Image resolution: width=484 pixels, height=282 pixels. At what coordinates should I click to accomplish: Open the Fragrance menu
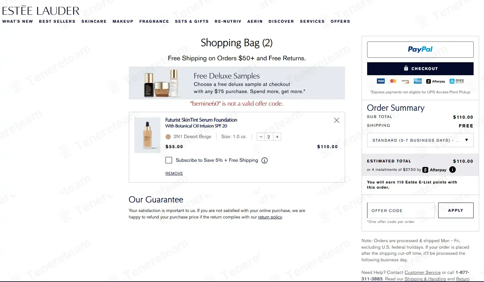[x=154, y=21]
